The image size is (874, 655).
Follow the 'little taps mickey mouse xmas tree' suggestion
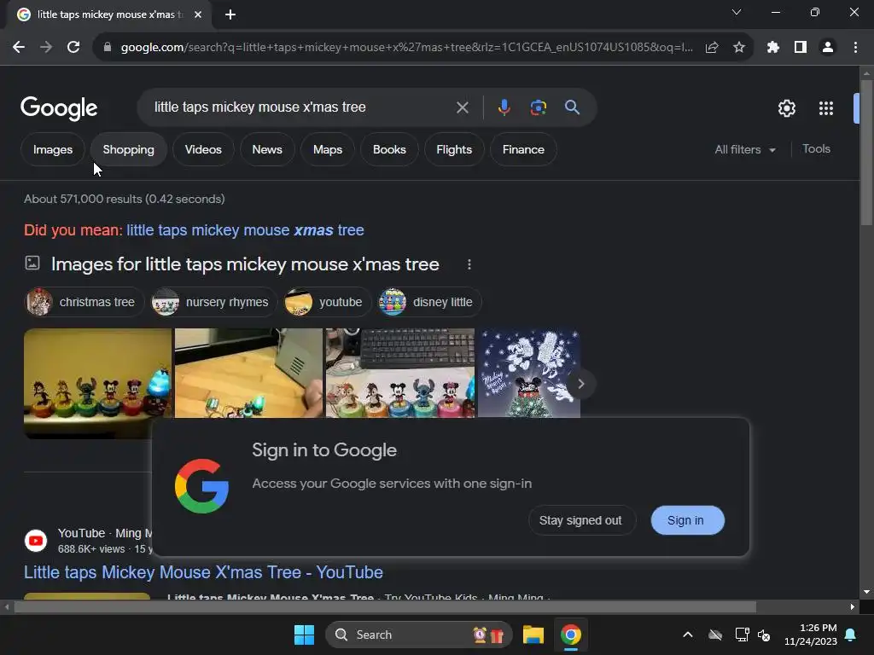coord(245,230)
